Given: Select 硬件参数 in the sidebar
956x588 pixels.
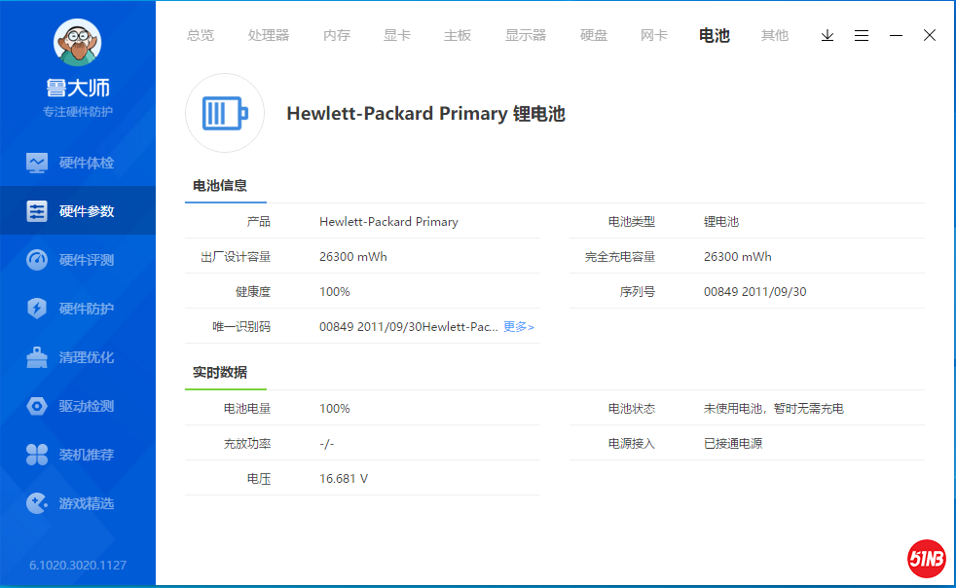Looking at the screenshot, I should tap(78, 211).
